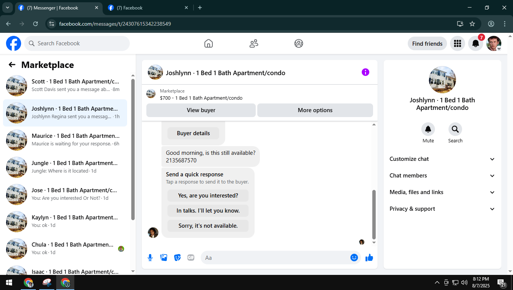Open Joshlynn's listing photo in right panel

(442, 80)
